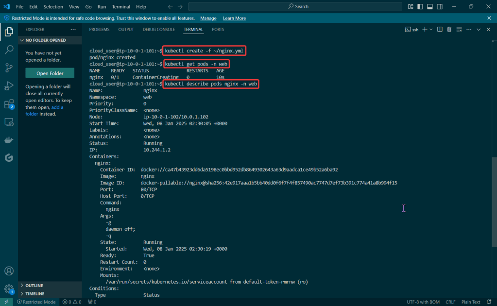Open the Search view in activity bar

9,50
